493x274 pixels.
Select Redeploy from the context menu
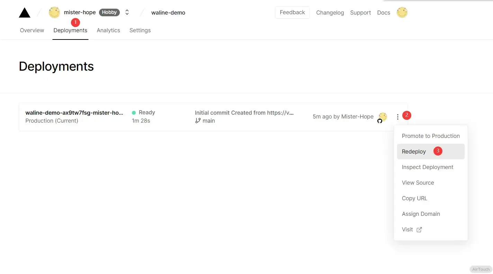click(x=414, y=152)
